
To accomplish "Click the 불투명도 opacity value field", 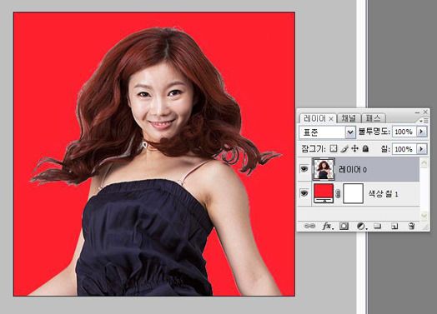I will click(404, 132).
